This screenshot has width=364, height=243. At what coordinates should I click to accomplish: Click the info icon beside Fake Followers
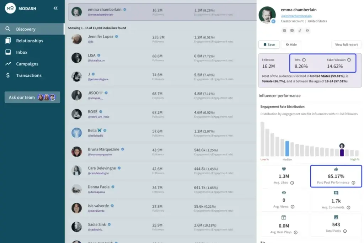[x=349, y=60]
